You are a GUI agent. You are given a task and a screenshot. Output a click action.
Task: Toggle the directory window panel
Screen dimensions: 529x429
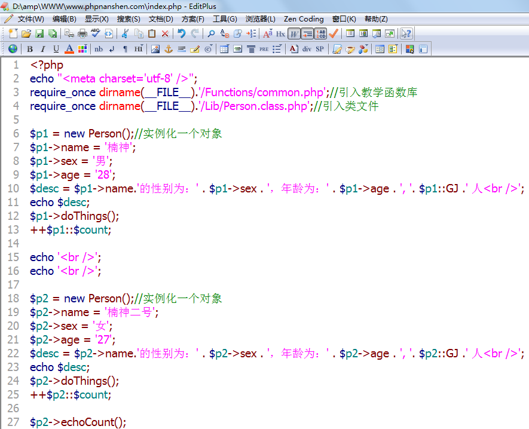click(363, 33)
